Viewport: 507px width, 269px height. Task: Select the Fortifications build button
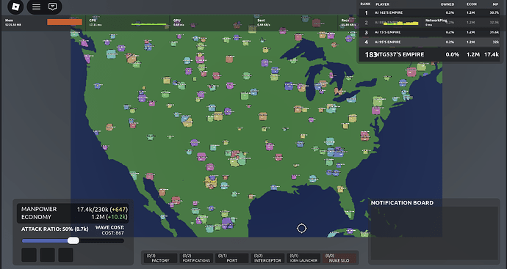coord(196,258)
